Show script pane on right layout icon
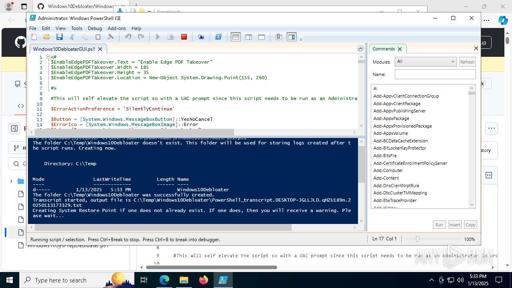This screenshot has width=512, height=288. tap(248, 37)
